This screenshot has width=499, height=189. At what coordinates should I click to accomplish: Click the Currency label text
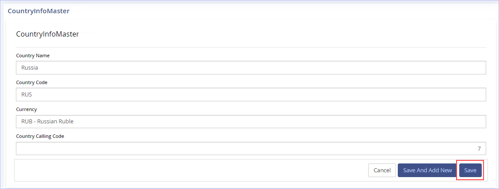point(27,109)
